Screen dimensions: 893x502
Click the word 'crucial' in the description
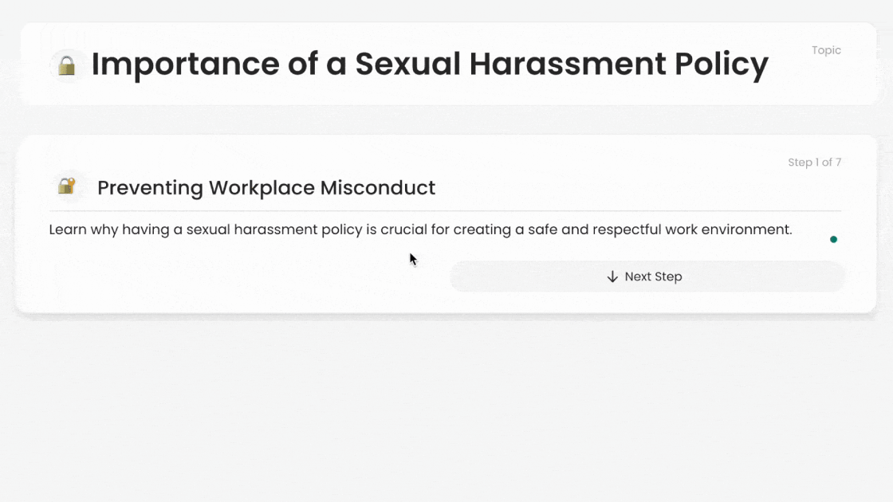404,229
